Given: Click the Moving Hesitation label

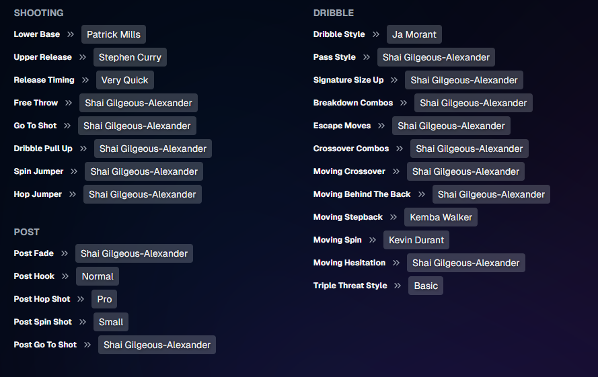Looking at the screenshot, I should pos(349,263).
